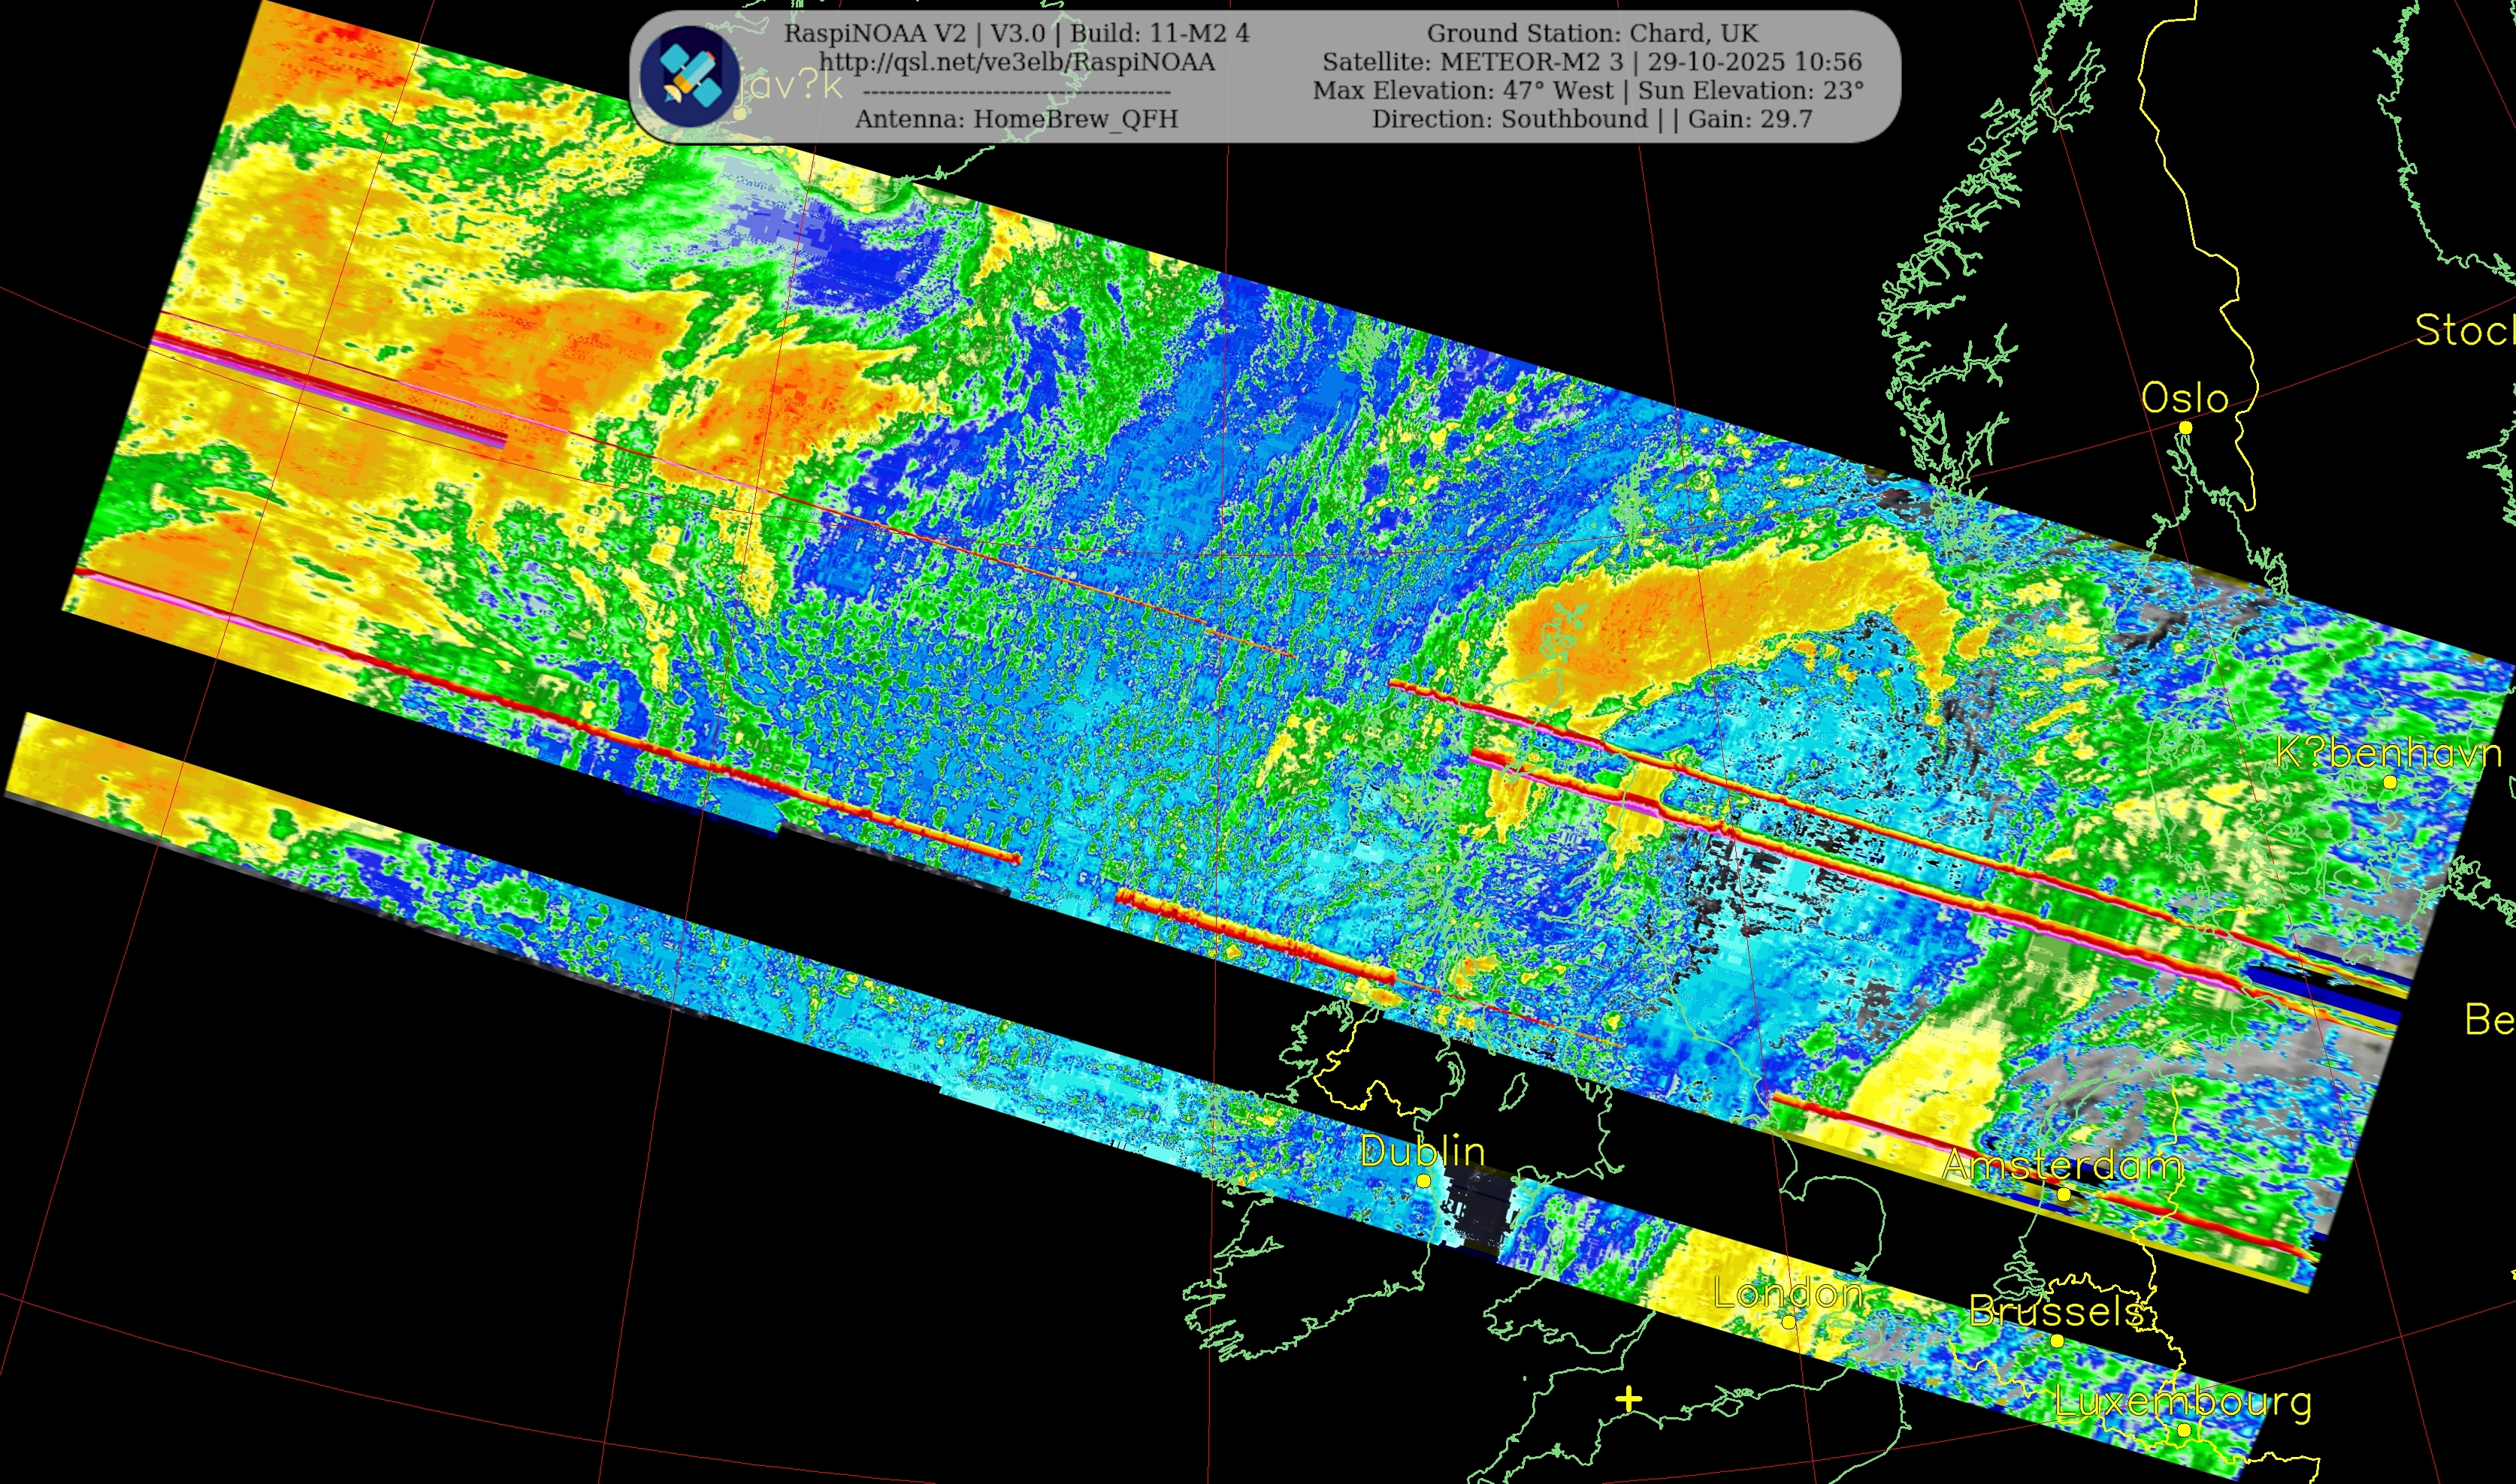The width and height of the screenshot is (2516, 1484).
Task: Click the Dublin city marker dot
Action: click(1423, 1181)
